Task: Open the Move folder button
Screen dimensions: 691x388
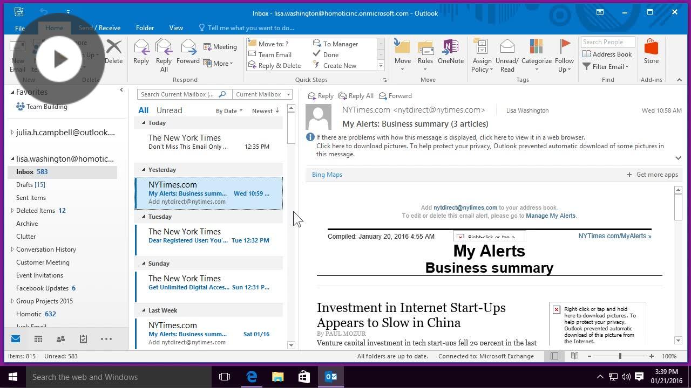Action: pos(402,56)
